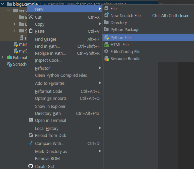The height and width of the screenshot is (169, 194).
Task: Choose Find Usages menu item
Action: pos(65,39)
